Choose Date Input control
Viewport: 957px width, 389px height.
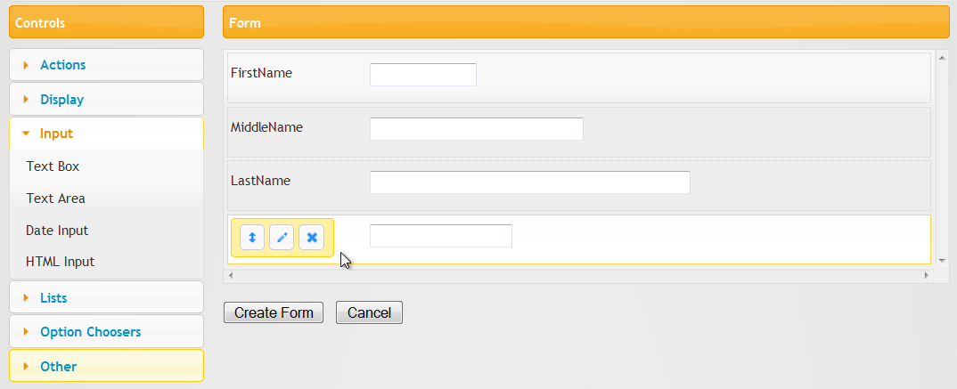pyautogui.click(x=57, y=231)
